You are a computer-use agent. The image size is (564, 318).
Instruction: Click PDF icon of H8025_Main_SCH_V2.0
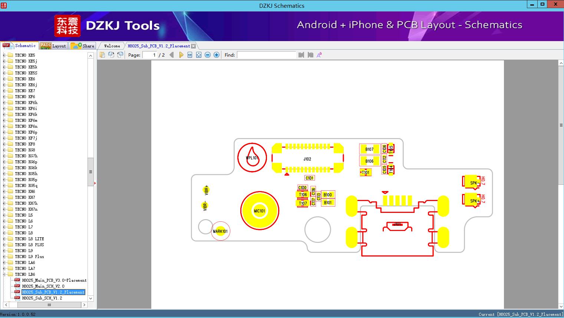(x=17, y=286)
